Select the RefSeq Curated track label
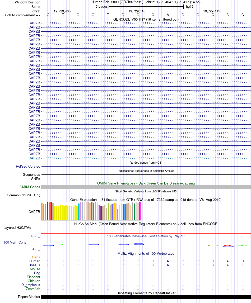Image resolution: width=251 pixels, height=303 pixels. [x=28, y=166]
